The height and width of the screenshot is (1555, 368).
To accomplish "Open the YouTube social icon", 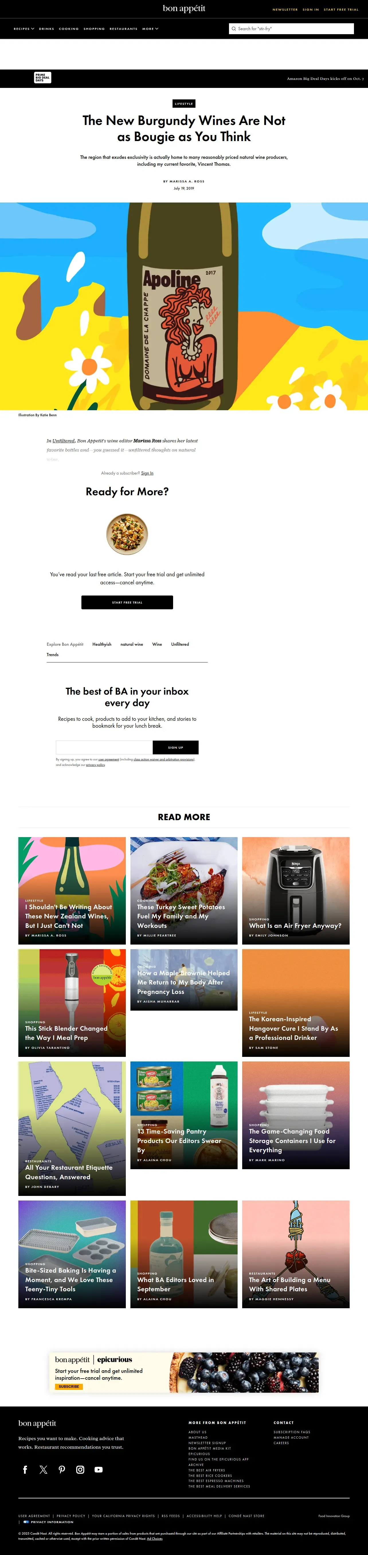I will click(x=99, y=1469).
